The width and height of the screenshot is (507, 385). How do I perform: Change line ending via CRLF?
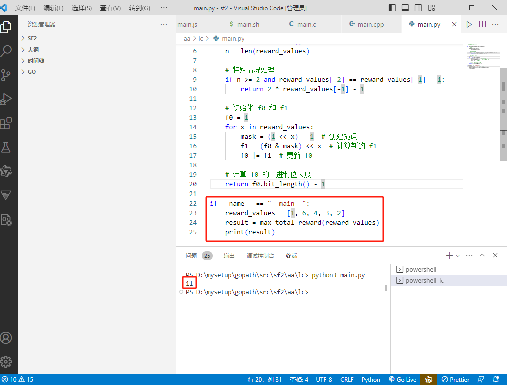(x=347, y=379)
